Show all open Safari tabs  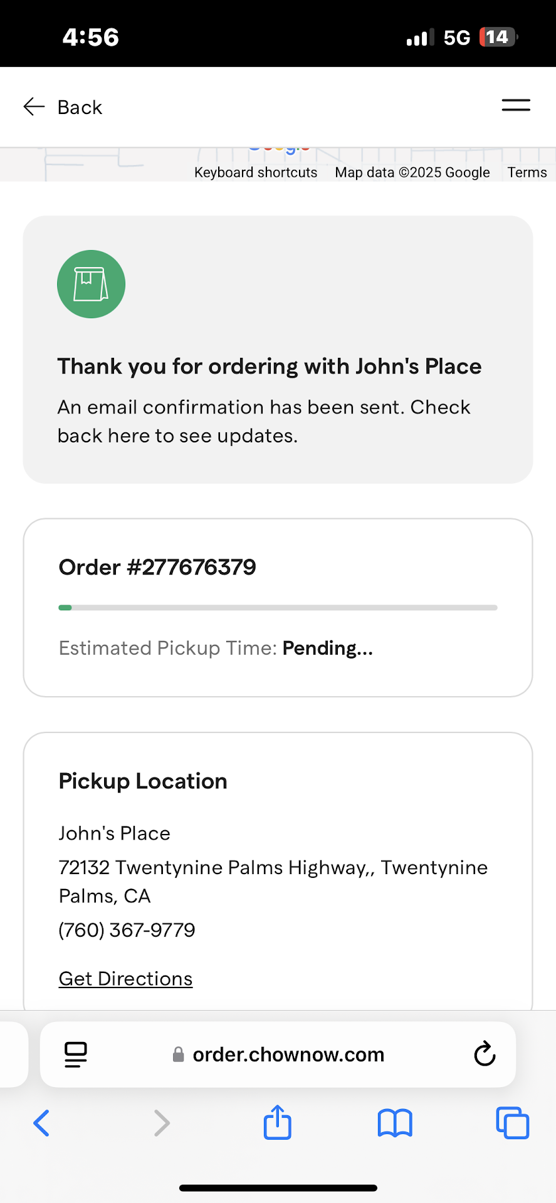[512, 1123]
